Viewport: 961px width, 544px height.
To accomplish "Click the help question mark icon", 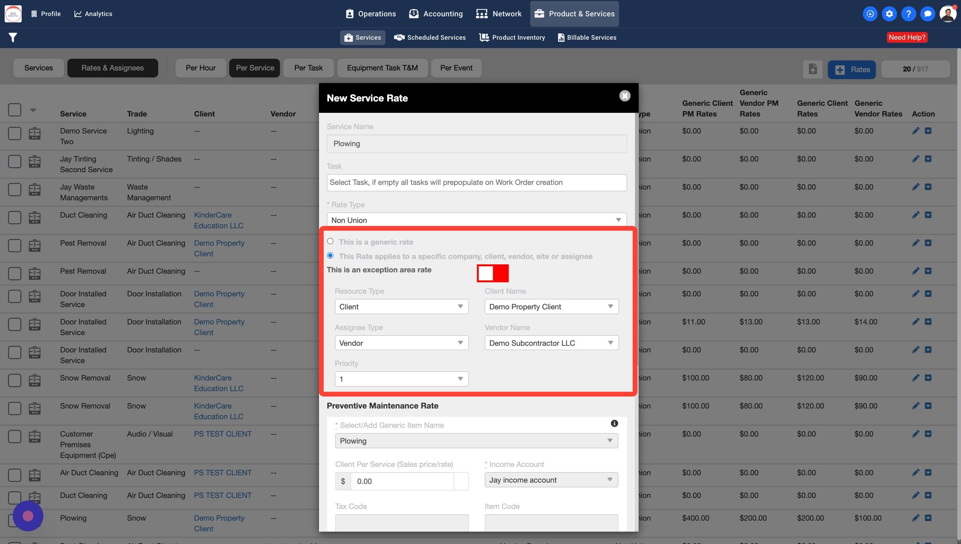I will (x=908, y=14).
